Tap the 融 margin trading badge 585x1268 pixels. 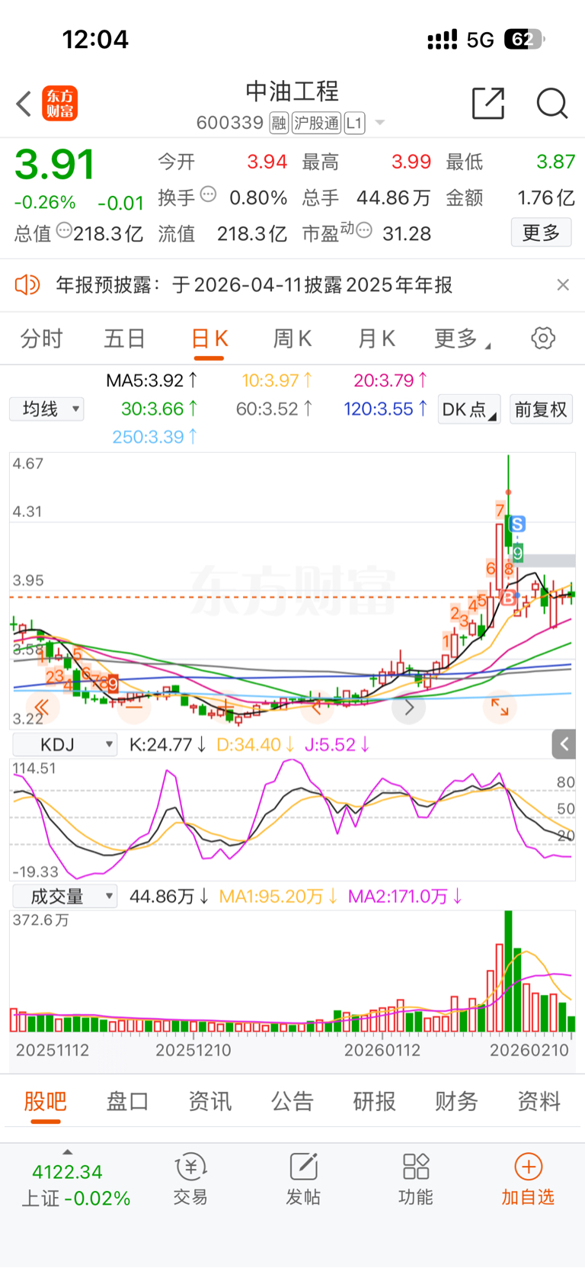pyautogui.click(x=279, y=123)
